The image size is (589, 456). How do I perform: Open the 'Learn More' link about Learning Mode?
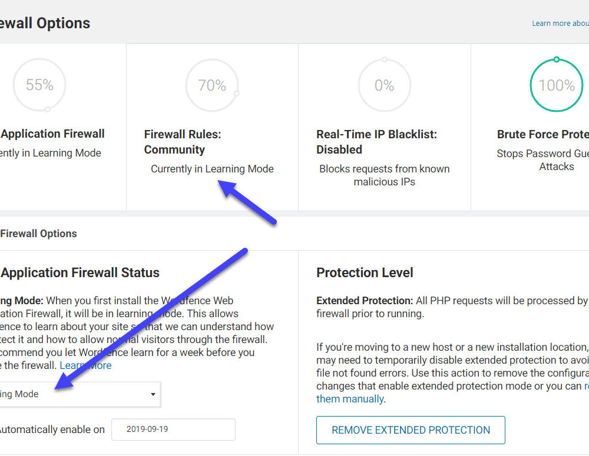[85, 365]
